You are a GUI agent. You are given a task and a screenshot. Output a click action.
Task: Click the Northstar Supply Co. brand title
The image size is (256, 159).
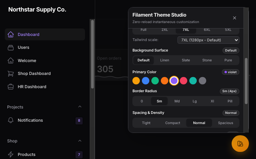[37, 9]
